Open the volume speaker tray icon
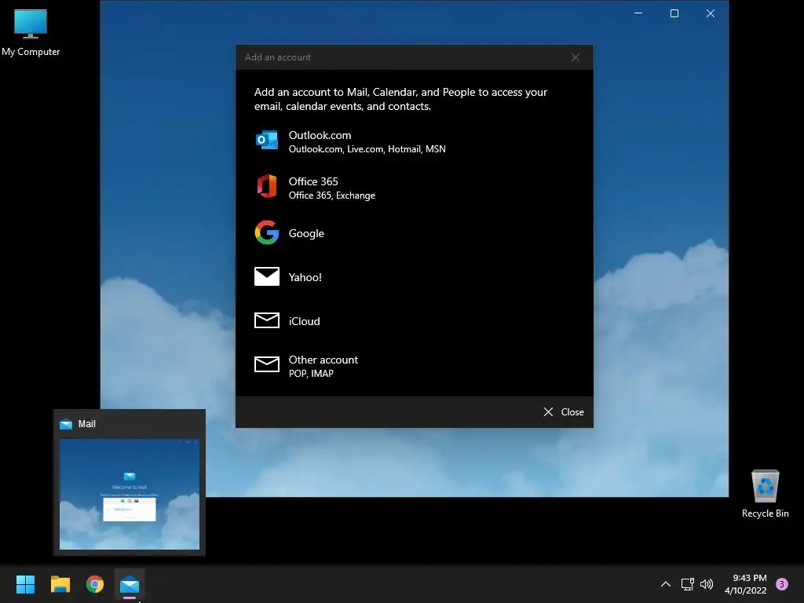804x603 pixels. point(707,584)
